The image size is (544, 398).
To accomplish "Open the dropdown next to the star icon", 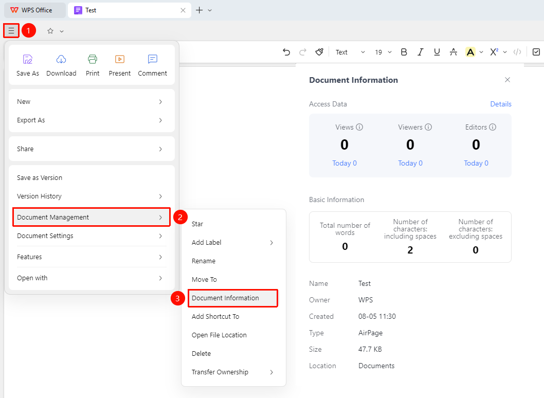I will (61, 31).
